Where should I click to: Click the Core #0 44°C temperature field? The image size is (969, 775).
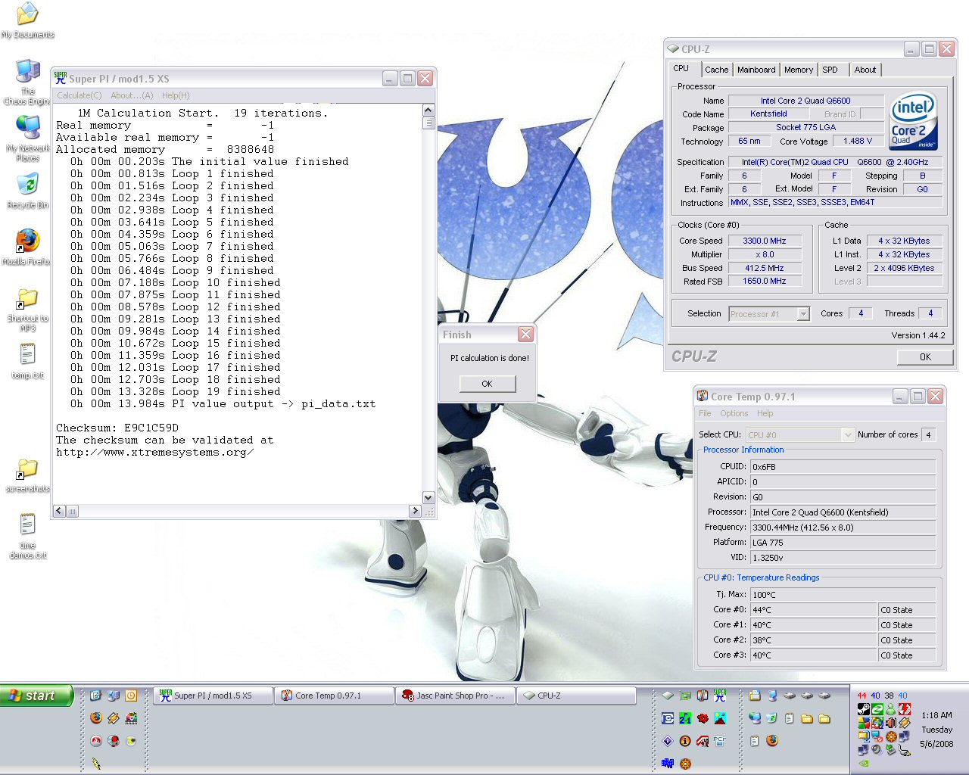813,610
